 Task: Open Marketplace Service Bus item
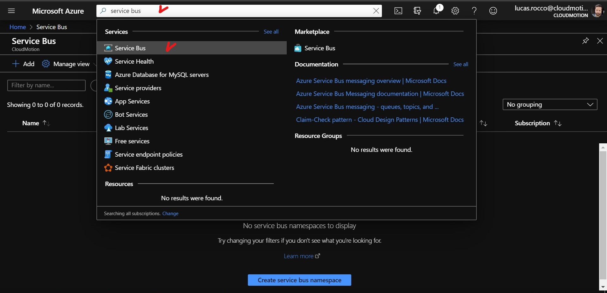pyautogui.click(x=320, y=48)
